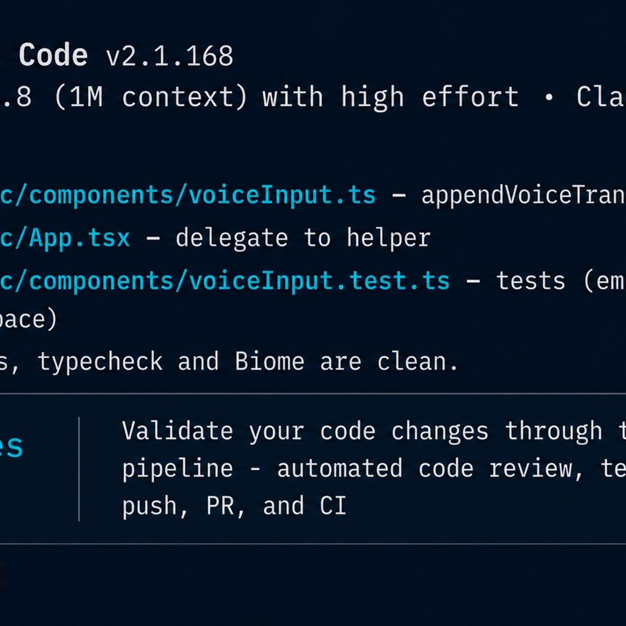This screenshot has width=626, height=626.
Task: Open the App.tsx file path link
Action: (65, 237)
